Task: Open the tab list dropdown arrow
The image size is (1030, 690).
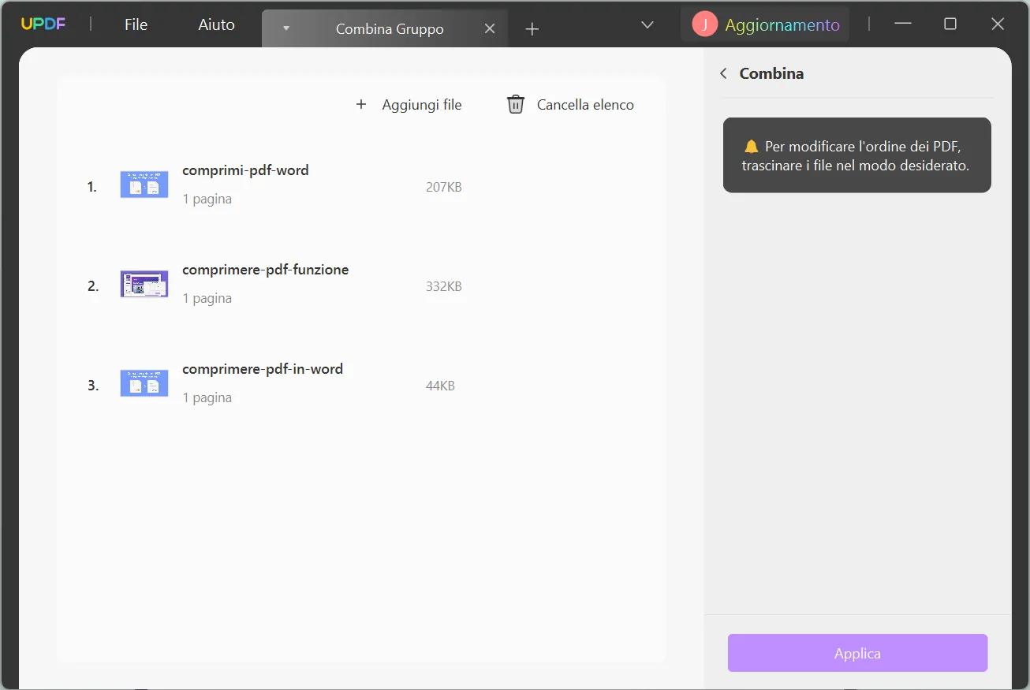Action: 647,24
